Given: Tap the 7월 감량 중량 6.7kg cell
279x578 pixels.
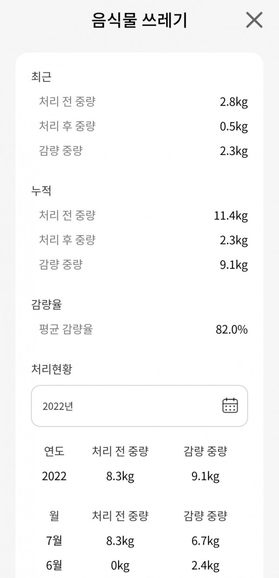Looking at the screenshot, I should [x=206, y=541].
